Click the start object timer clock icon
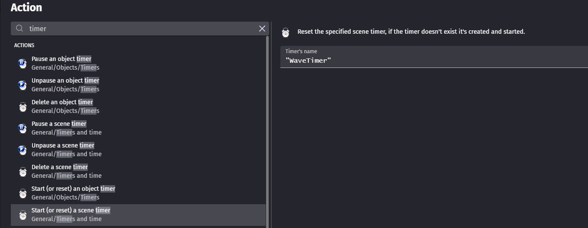This screenshot has height=228, width=588. tap(22, 193)
